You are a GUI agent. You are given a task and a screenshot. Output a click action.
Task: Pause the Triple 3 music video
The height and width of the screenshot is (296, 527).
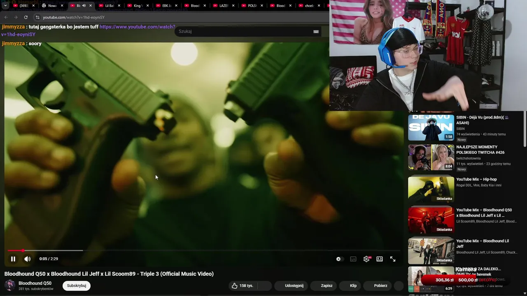point(13,259)
